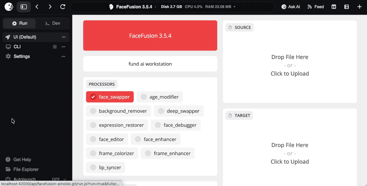This screenshot has height=186, width=367.
Task: Go forward with the right arrow
Action: (50, 7)
